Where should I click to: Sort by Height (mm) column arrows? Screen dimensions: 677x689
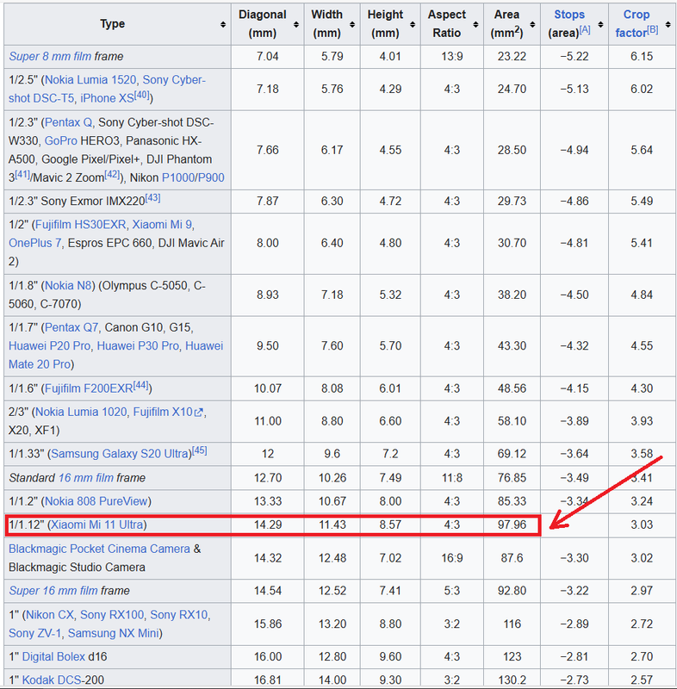pos(413,25)
